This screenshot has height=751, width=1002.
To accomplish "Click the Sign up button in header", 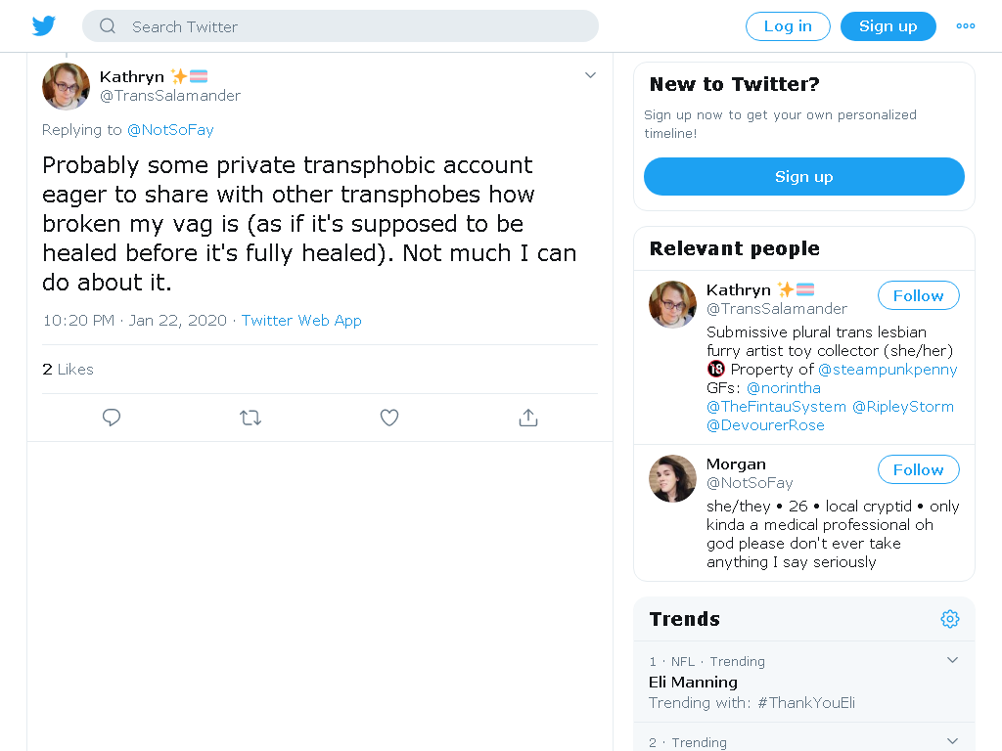I will click(888, 26).
